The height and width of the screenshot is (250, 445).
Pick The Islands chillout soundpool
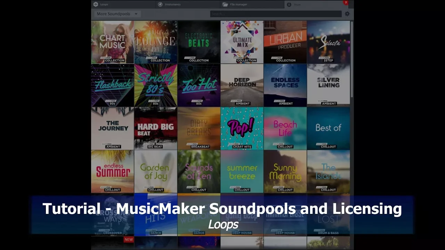pos(328,171)
